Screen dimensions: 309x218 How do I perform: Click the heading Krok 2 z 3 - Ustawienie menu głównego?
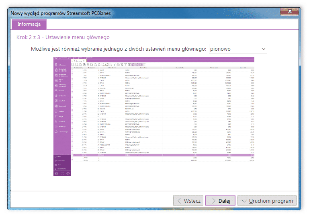tap(63, 37)
